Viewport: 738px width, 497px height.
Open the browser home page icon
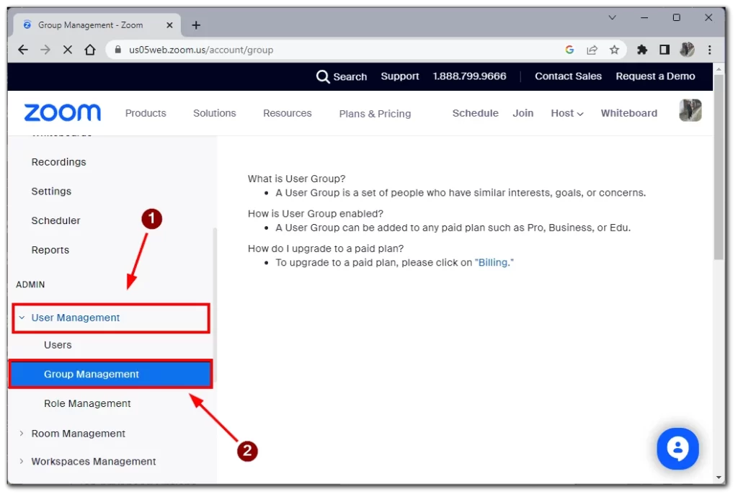click(x=90, y=50)
